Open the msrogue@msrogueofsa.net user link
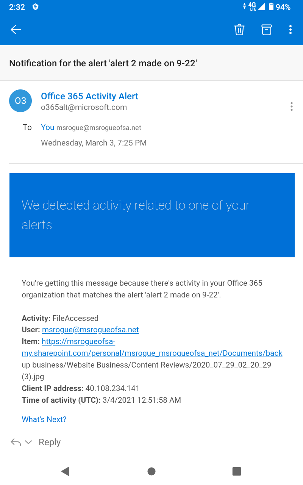Viewport: 303px width, 485px height. (x=90, y=330)
